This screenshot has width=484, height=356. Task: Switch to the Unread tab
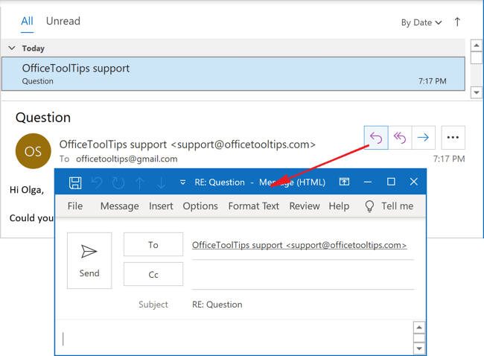click(x=63, y=21)
